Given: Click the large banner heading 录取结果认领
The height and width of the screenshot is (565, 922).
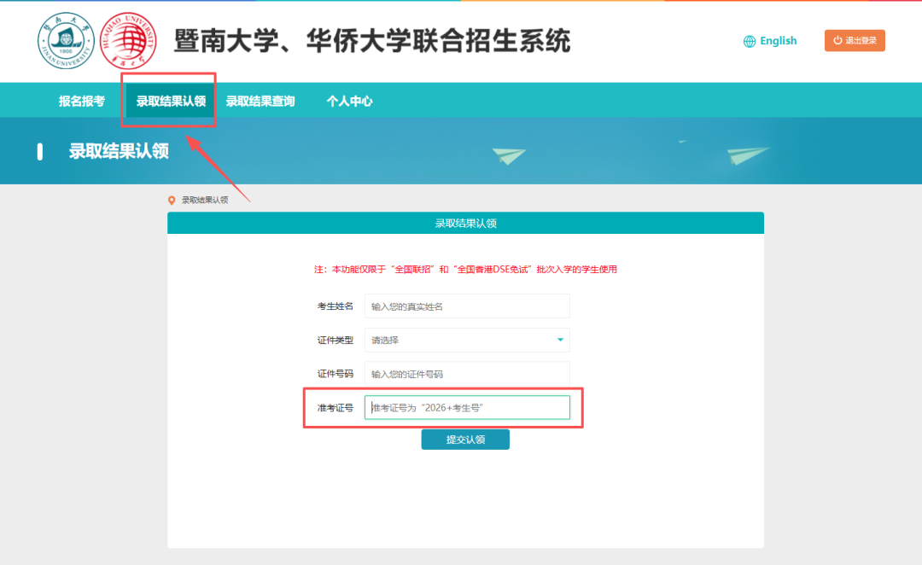Looking at the screenshot, I should click(119, 151).
